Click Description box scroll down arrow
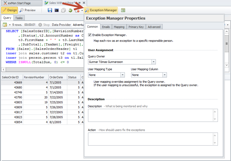The height and width of the screenshot is (161, 231). 215,119
